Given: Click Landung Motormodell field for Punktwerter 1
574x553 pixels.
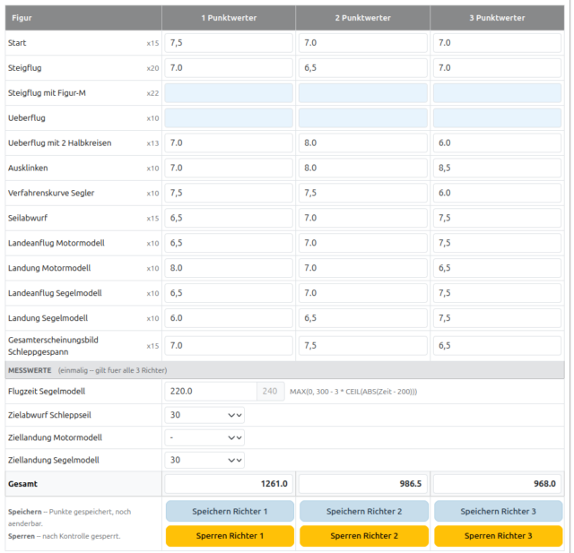Looking at the screenshot, I should (229, 268).
